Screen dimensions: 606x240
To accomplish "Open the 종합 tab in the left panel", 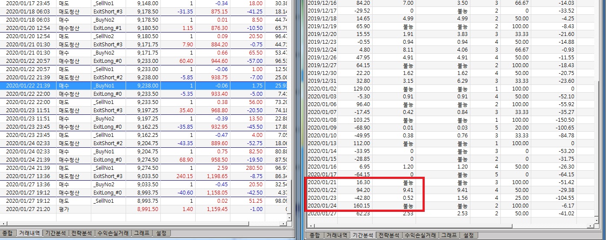I will (8, 233).
